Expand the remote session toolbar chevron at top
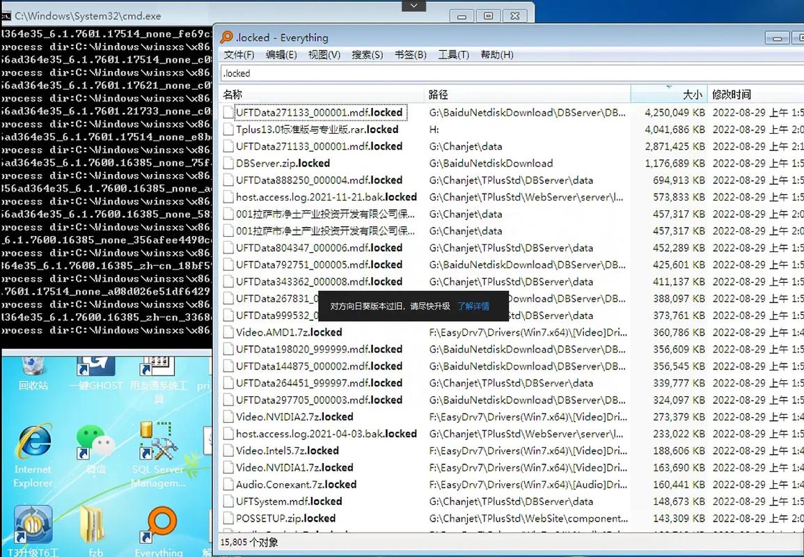 [413, 6]
